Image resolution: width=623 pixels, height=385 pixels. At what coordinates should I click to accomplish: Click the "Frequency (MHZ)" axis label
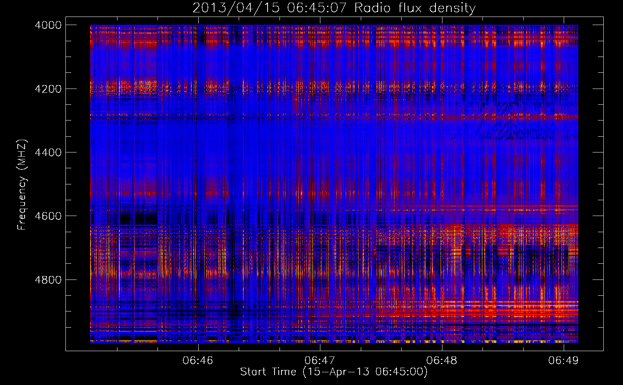coord(22,184)
